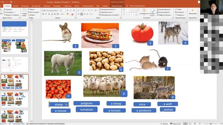This screenshot has height=125, width=223.
Task: Open the font name combo box
Action: click(x=51, y=10)
